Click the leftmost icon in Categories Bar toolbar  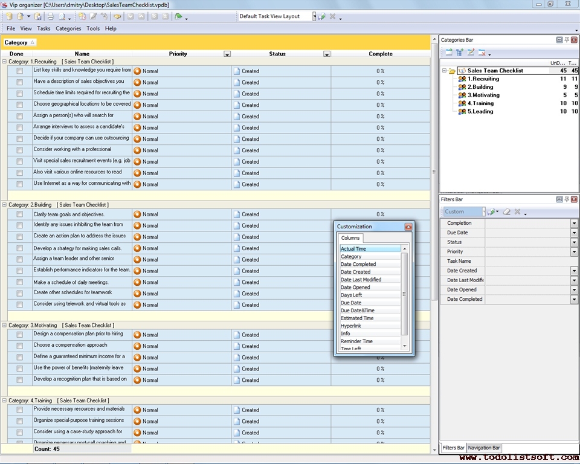(x=448, y=53)
